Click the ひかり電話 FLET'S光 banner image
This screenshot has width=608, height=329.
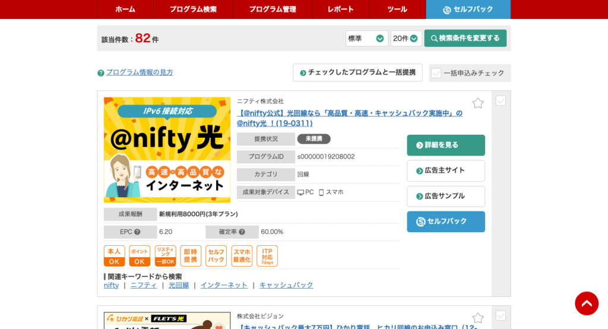point(167,321)
